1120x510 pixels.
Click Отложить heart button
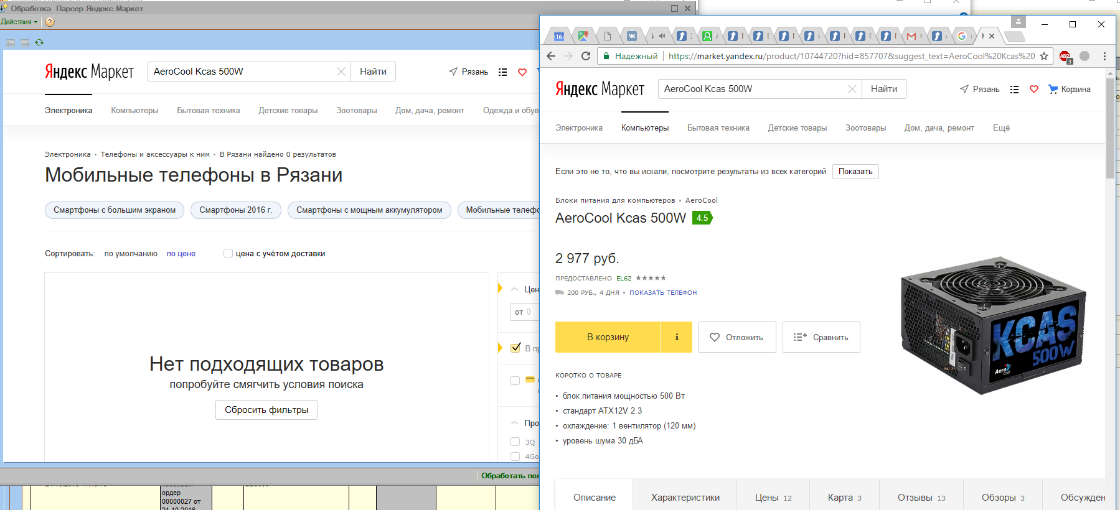tap(737, 337)
